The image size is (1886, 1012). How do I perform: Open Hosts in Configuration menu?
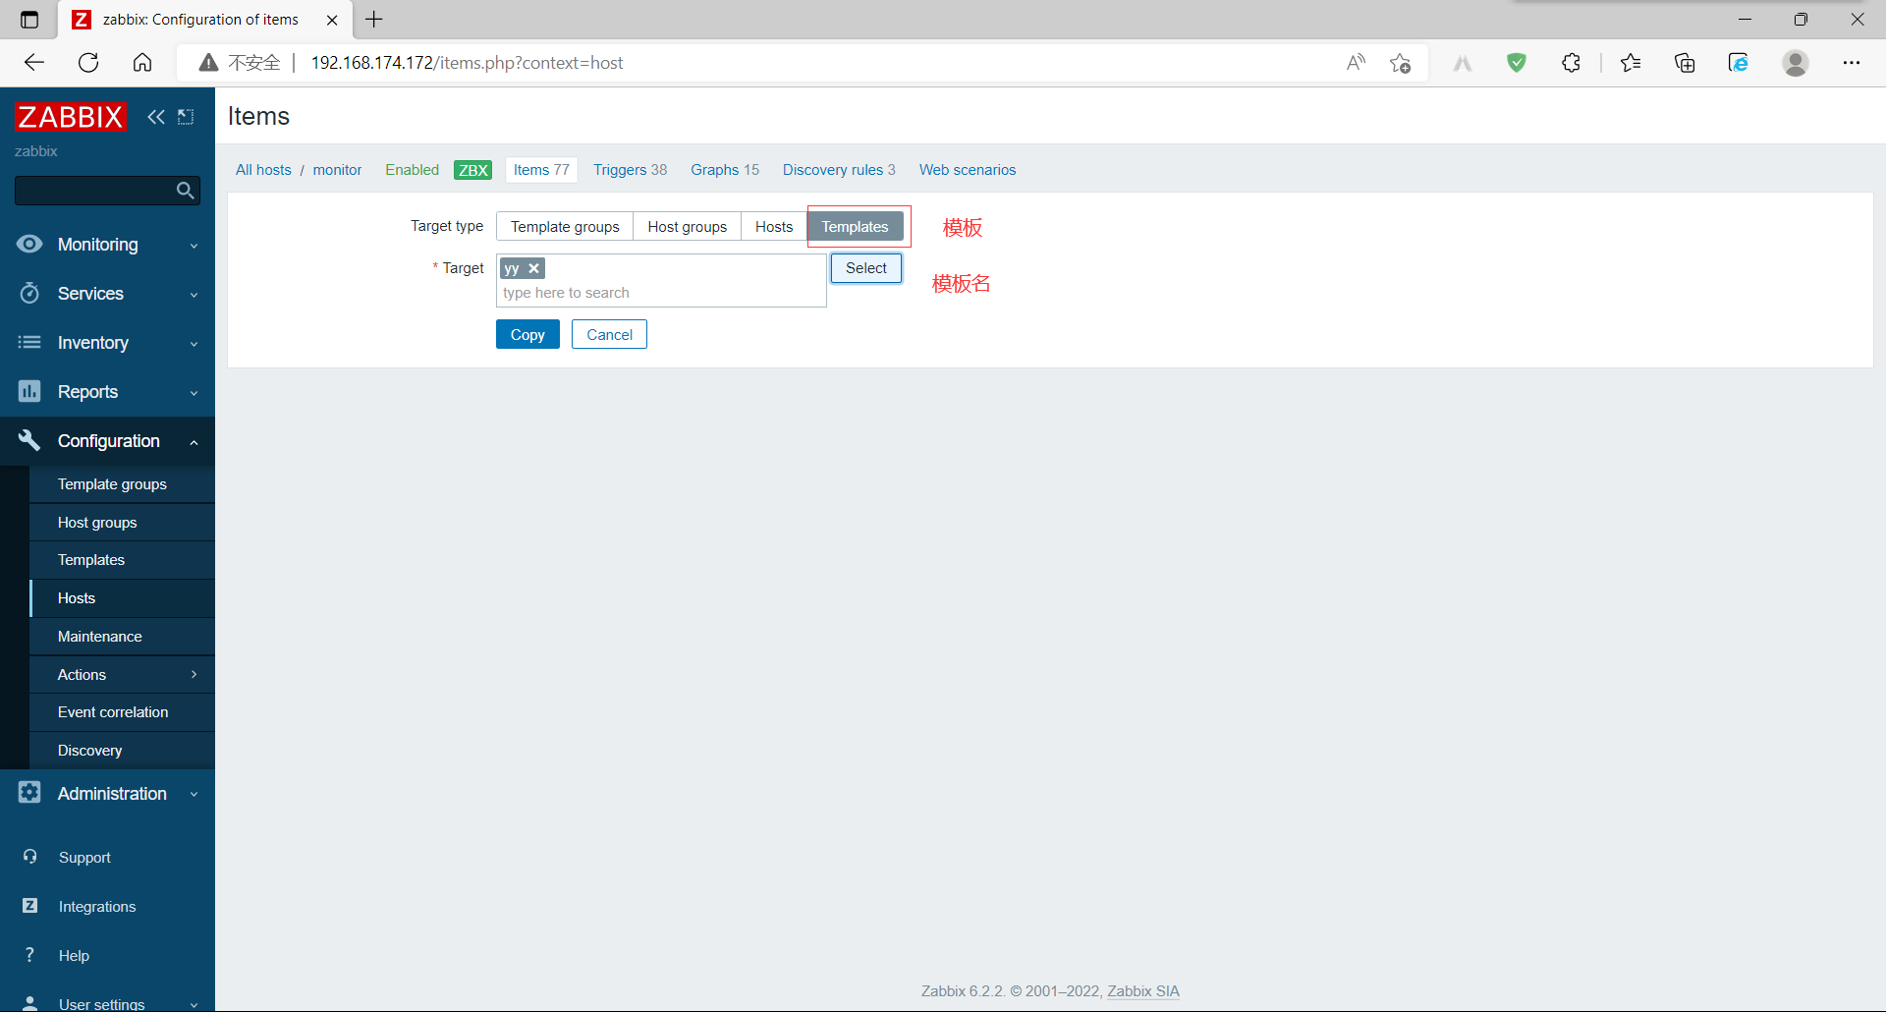click(122, 598)
